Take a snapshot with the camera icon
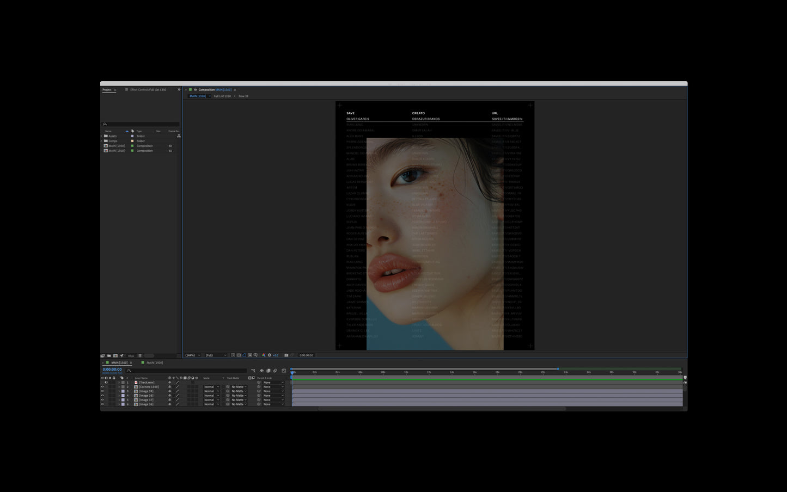This screenshot has height=492, width=787. [286, 355]
